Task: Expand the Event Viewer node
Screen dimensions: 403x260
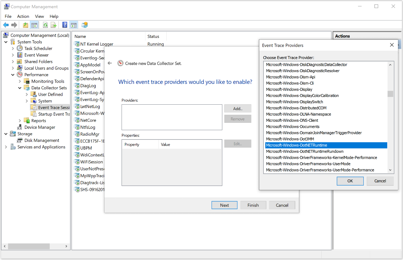Action: click(x=13, y=55)
